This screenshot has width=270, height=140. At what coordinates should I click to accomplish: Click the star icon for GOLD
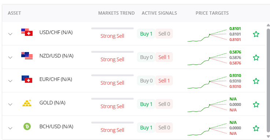point(256,104)
